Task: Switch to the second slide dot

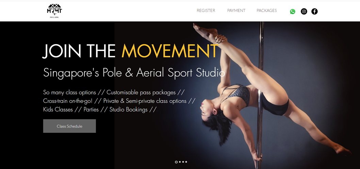Action: (x=180, y=162)
